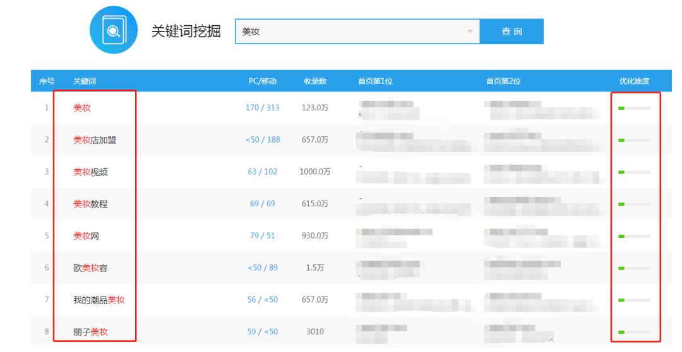Click the 69 / 69 index value
The image size is (682, 352).
tap(262, 204)
